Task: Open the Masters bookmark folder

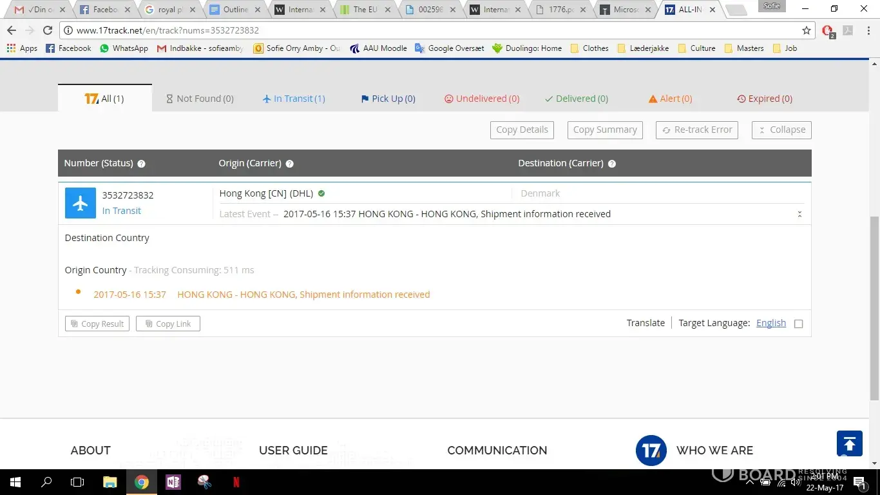Action: pos(744,48)
